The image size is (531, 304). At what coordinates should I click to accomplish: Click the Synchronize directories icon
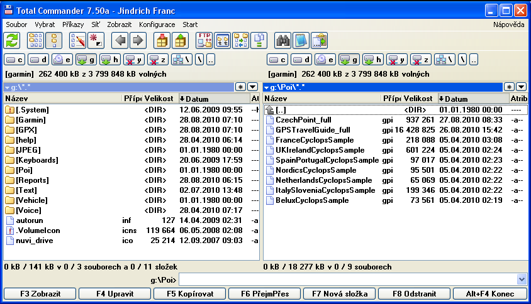[240, 40]
